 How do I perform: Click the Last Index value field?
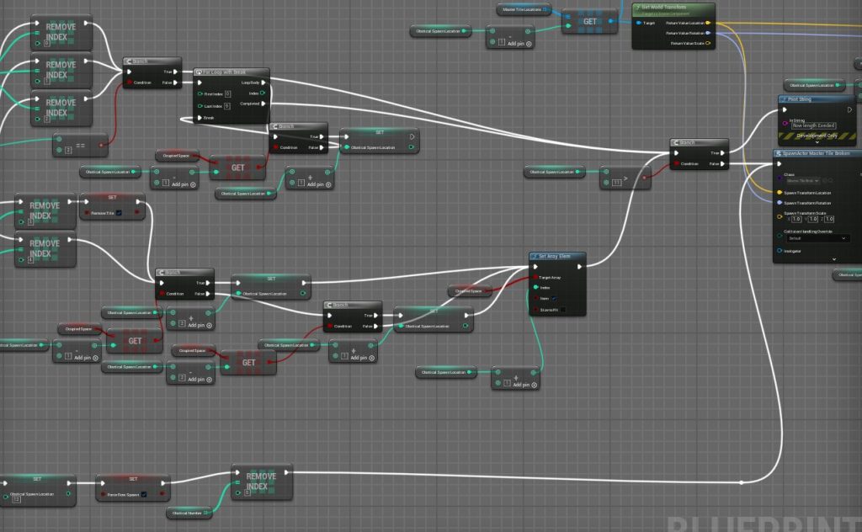pyautogui.click(x=227, y=105)
